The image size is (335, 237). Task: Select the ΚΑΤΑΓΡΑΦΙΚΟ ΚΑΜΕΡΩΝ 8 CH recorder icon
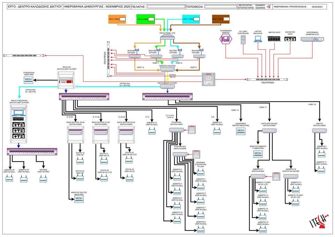[312, 39]
